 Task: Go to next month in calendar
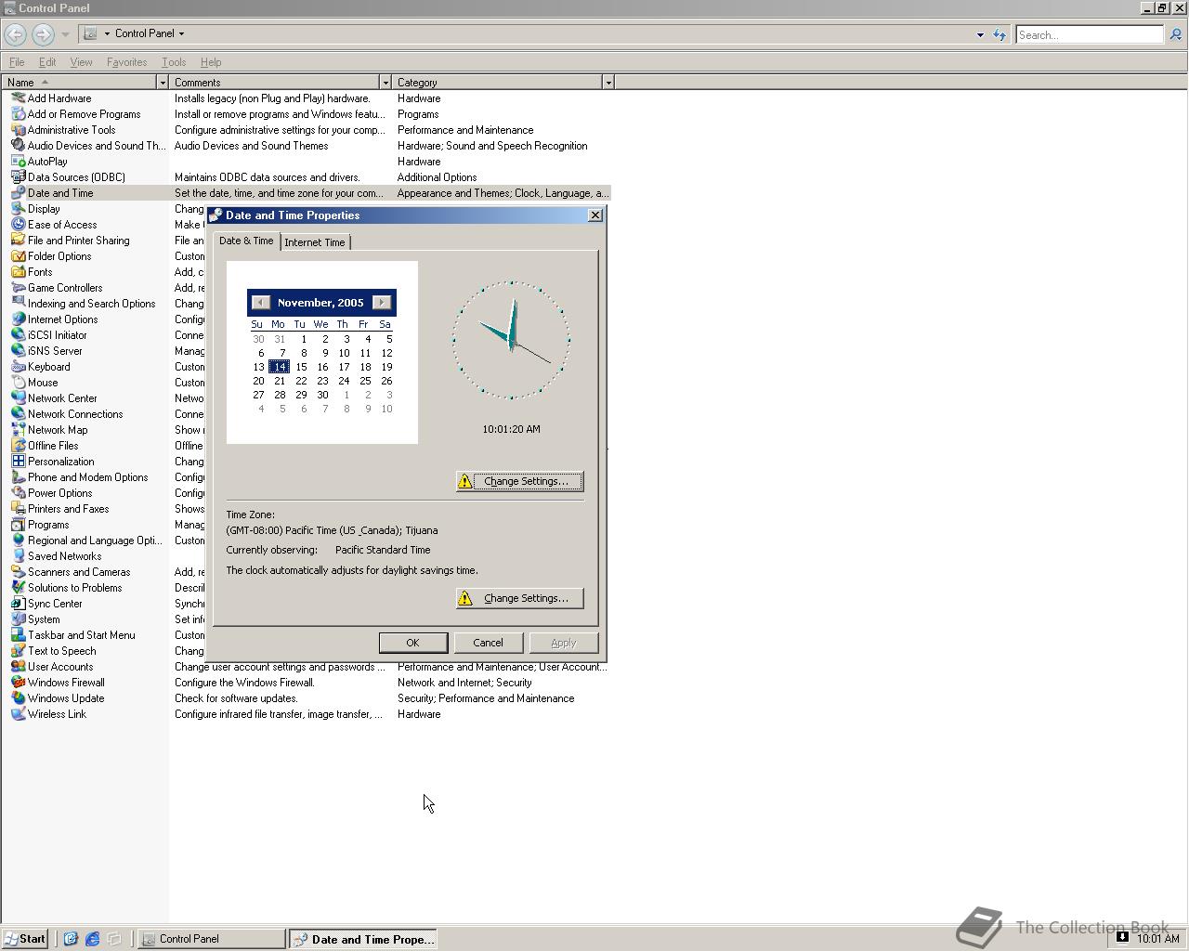382,303
